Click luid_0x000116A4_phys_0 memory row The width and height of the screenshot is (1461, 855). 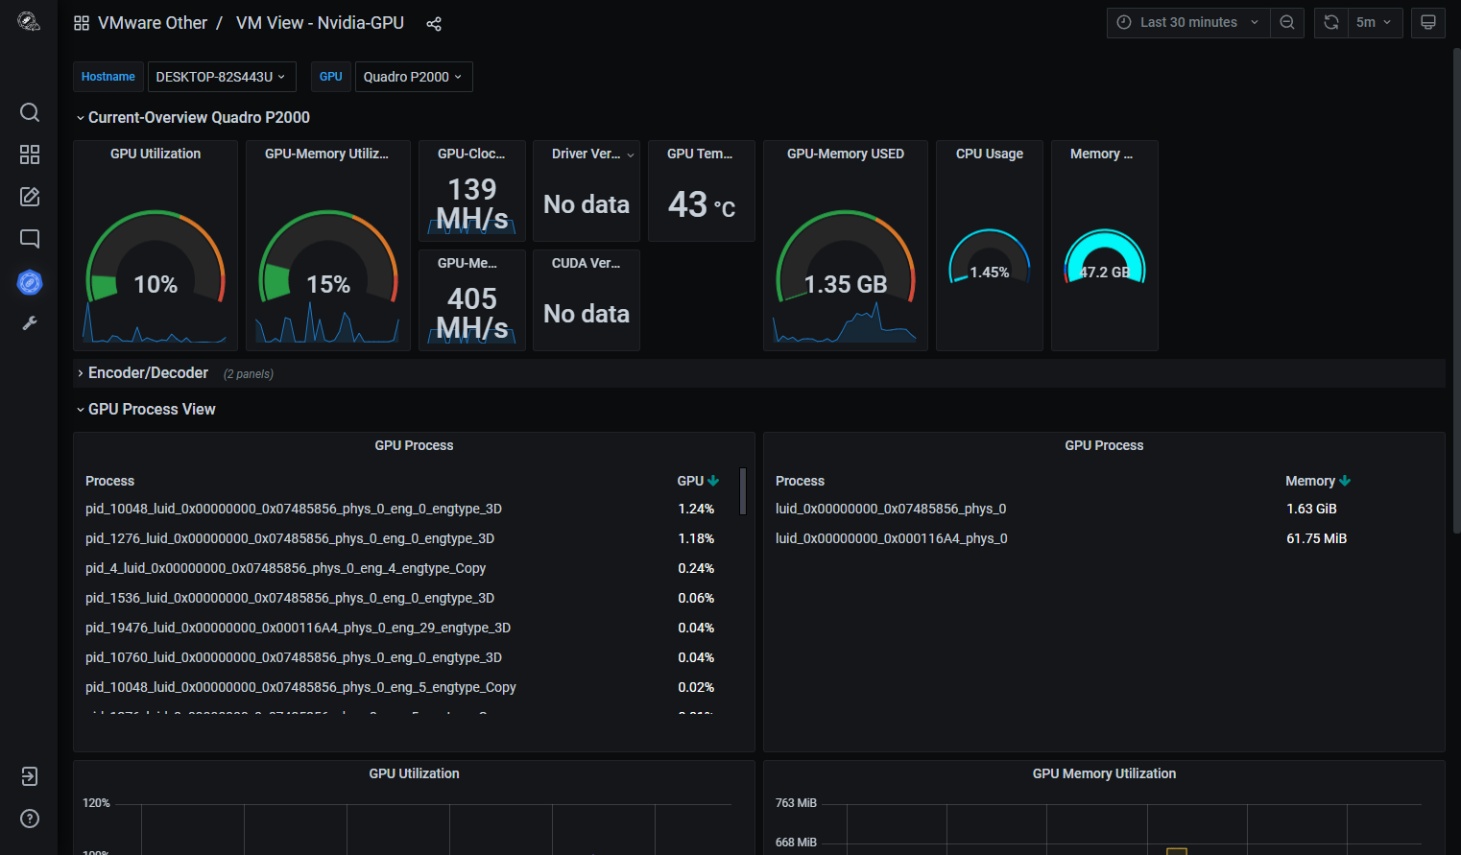[1104, 538]
